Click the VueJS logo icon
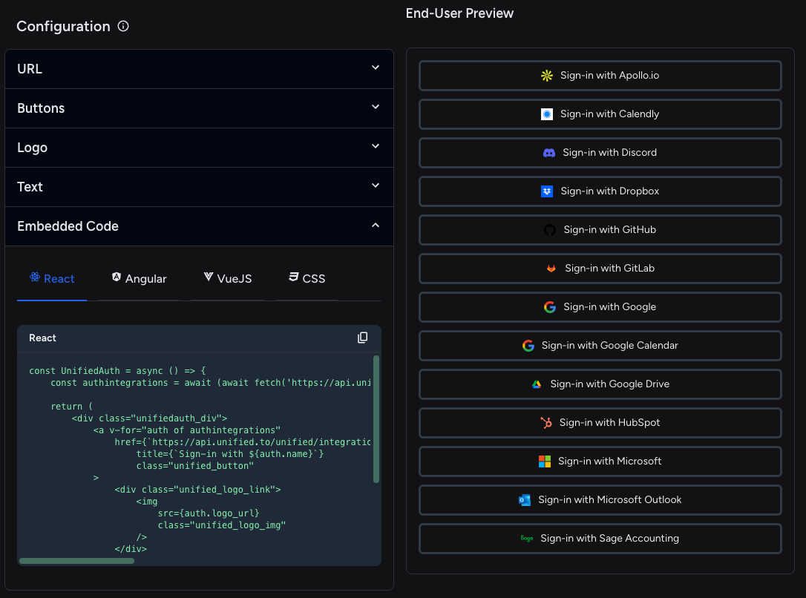 (209, 277)
